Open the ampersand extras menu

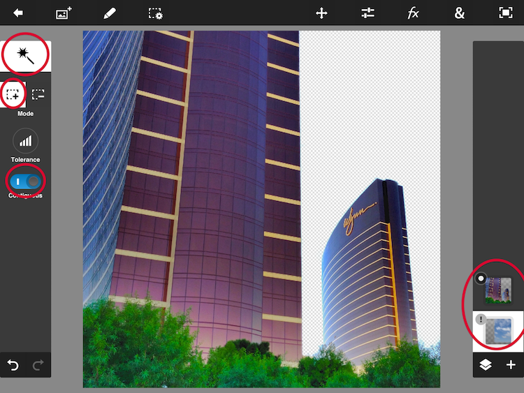click(460, 13)
